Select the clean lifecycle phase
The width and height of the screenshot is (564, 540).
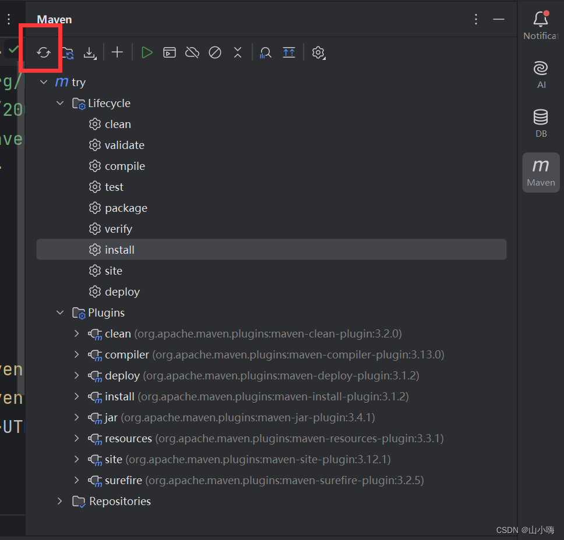(x=271, y=125)
